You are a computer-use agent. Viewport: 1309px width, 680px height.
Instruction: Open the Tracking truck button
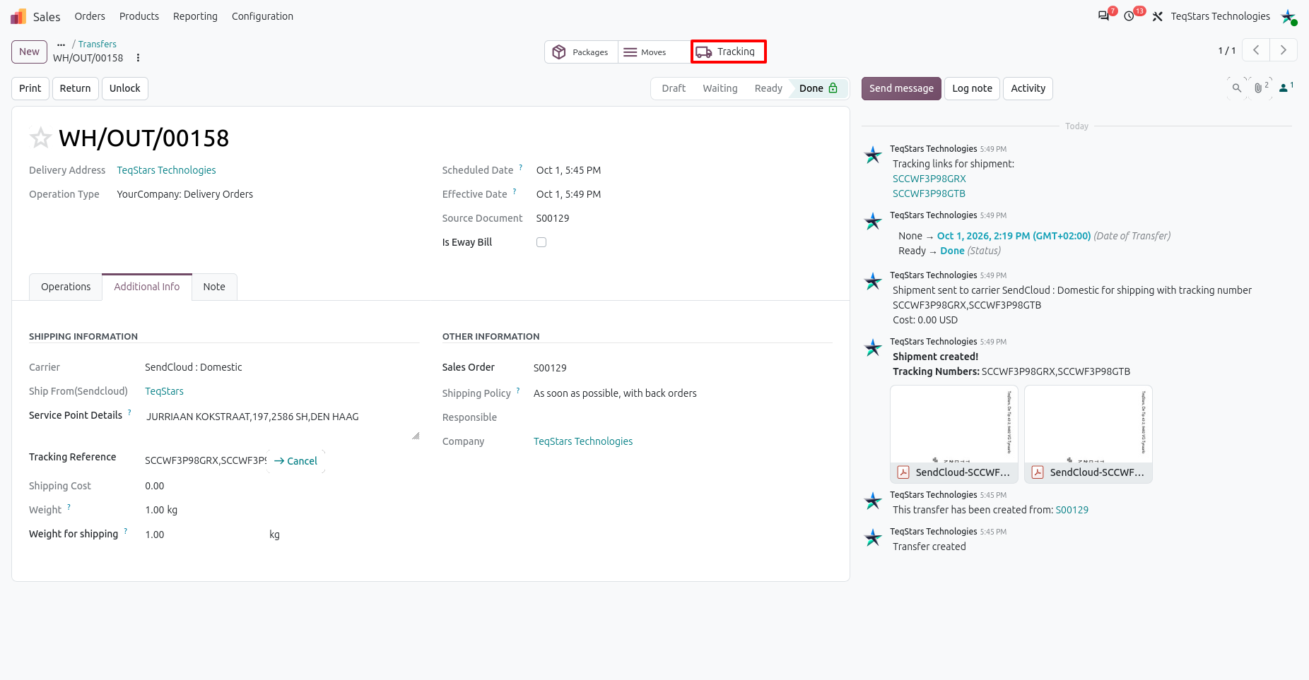tap(728, 52)
